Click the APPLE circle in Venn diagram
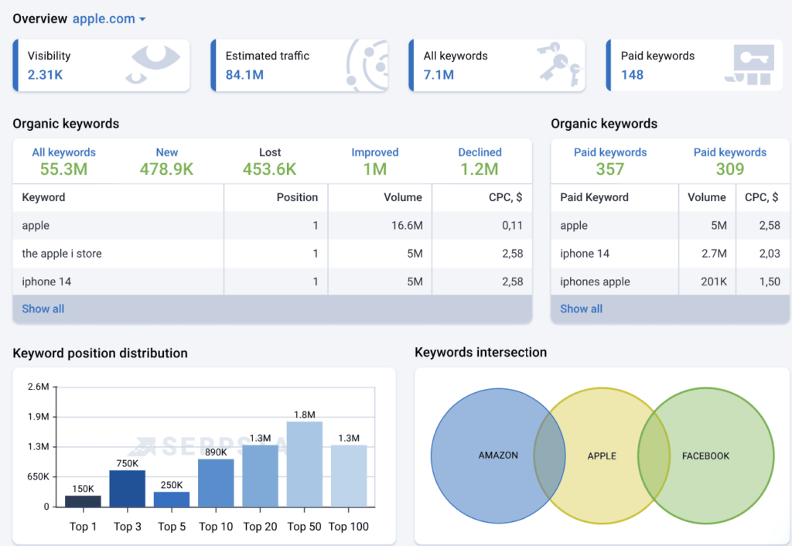The image size is (792, 546). pos(602,456)
